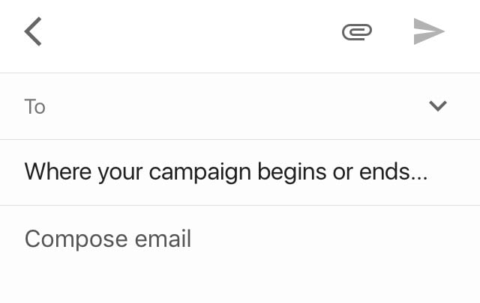Place cursor in the email subject row

point(226,172)
